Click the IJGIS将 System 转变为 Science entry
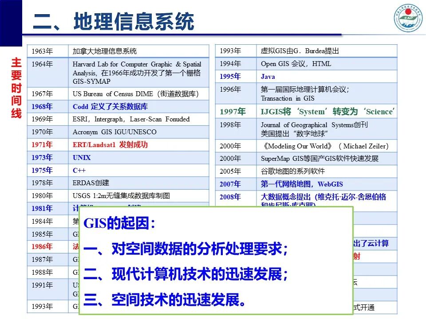Image resolution: width=426 pixels, height=319 pixels. (x=327, y=111)
